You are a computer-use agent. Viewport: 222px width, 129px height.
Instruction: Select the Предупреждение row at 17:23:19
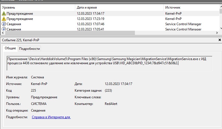point(110,19)
